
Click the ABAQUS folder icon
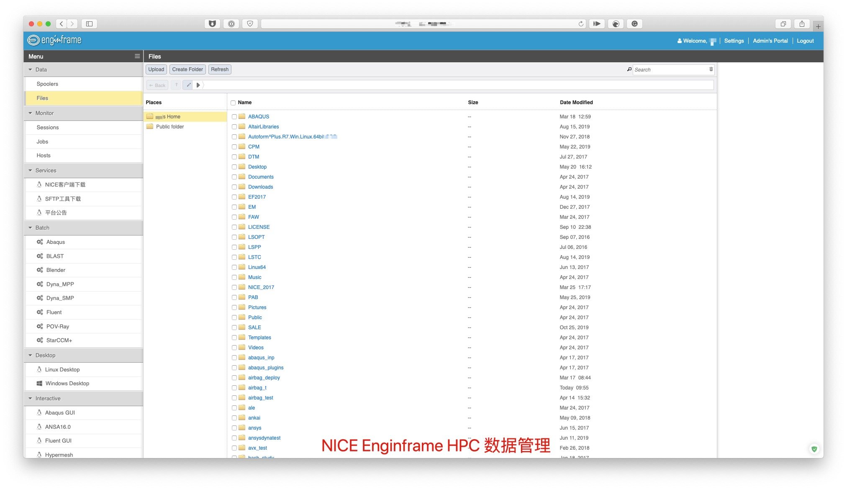[x=242, y=116]
